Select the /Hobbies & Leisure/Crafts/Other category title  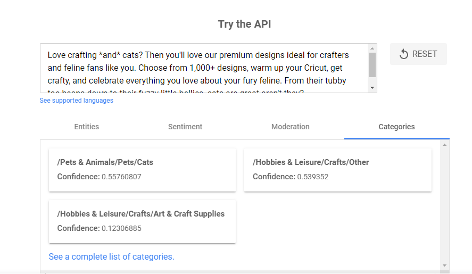coord(311,162)
